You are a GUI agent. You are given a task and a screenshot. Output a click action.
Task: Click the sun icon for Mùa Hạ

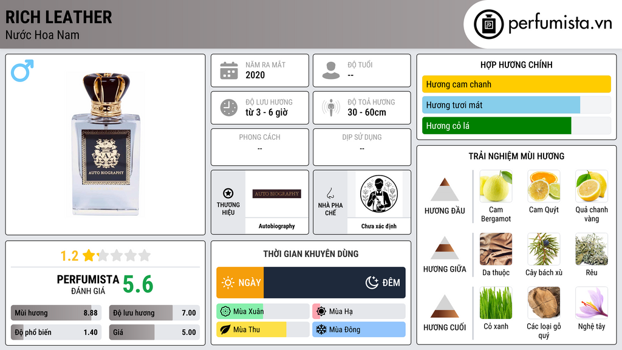[x=321, y=312]
